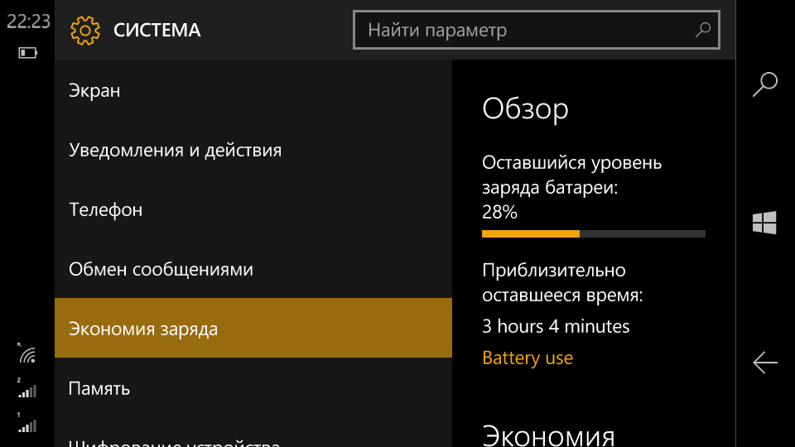Click the СИСТЕМА header title
Screen dimensions: 795x447
(157, 31)
